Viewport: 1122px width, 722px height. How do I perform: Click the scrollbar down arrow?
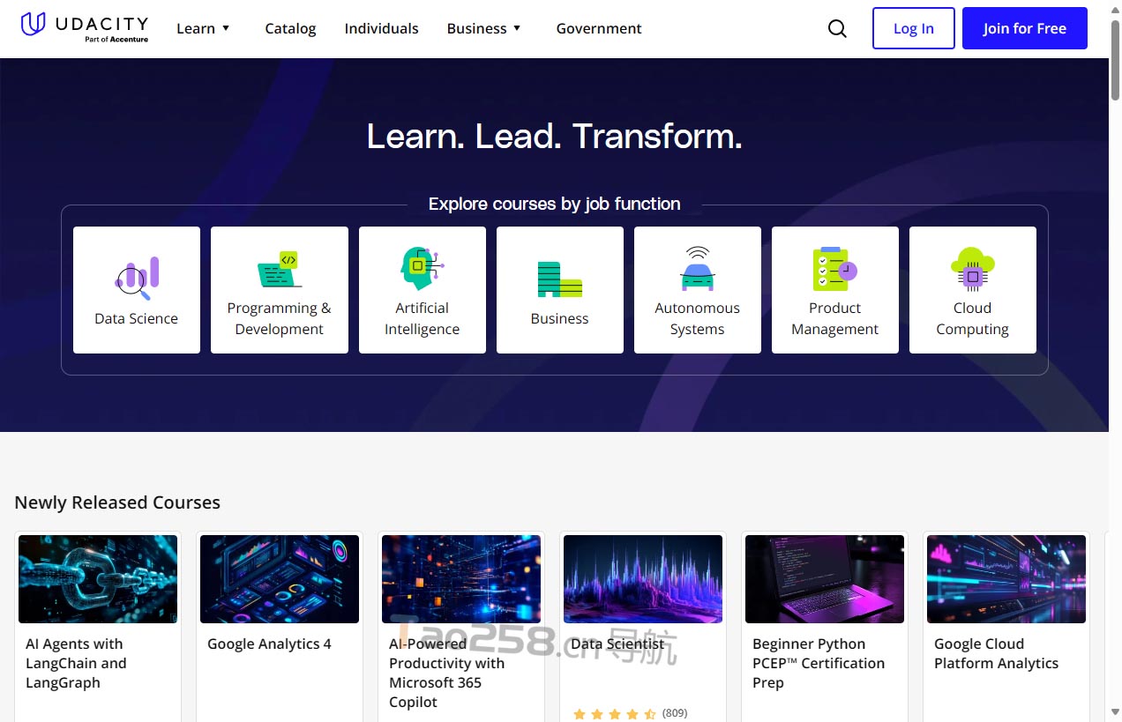(1115, 712)
